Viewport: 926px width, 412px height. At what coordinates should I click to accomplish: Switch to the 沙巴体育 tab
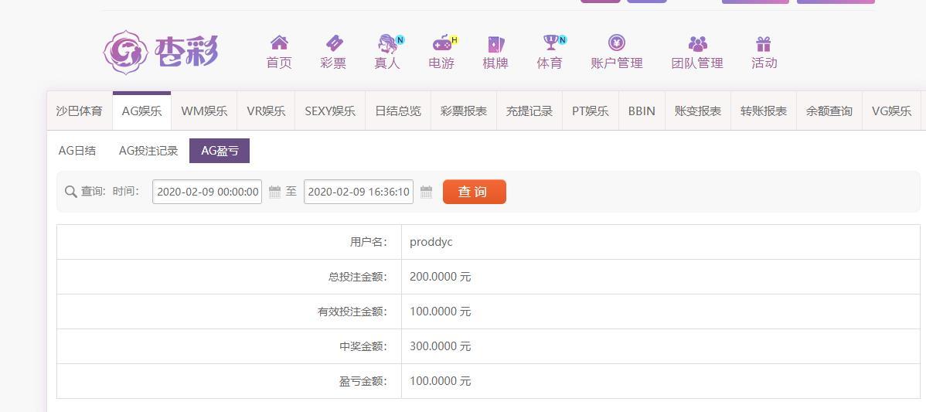point(79,111)
